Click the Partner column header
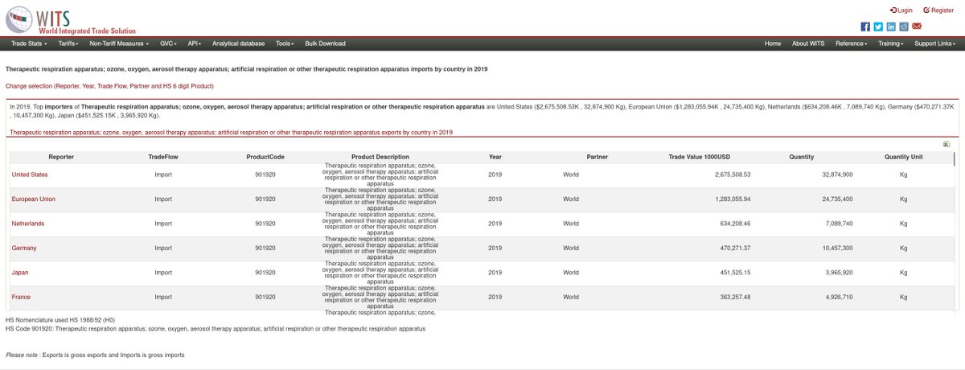Image resolution: width=965 pixels, height=370 pixels. pyautogui.click(x=597, y=157)
